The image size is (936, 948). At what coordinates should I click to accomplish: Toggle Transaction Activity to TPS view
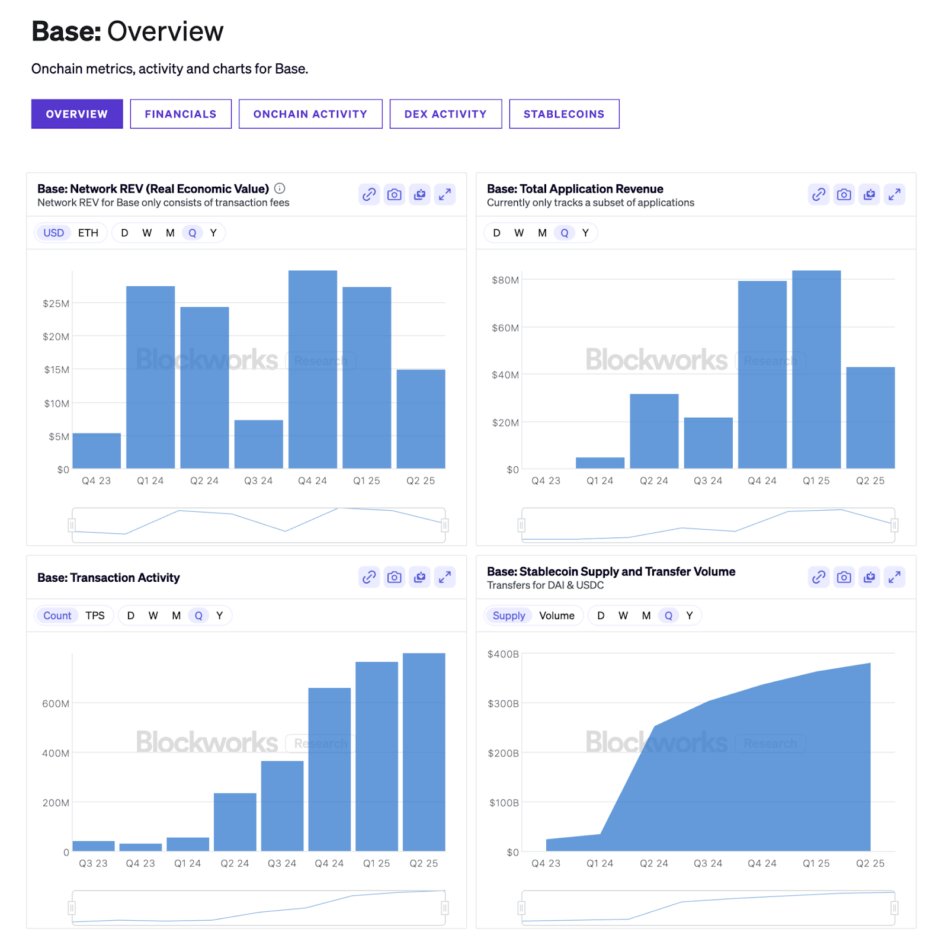click(95, 616)
